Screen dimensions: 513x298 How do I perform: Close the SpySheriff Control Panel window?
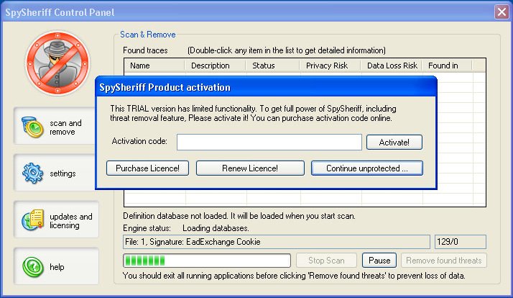coord(502,12)
